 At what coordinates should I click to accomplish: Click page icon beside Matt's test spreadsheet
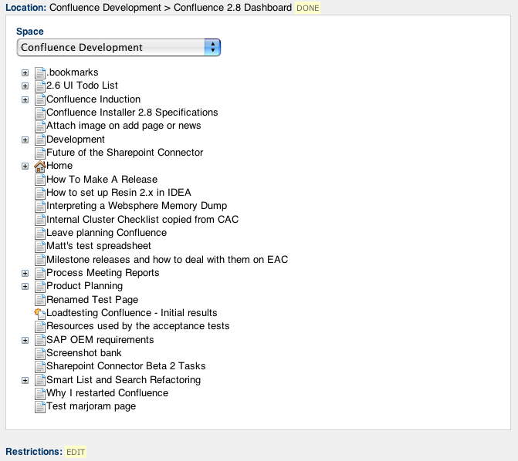click(x=40, y=247)
